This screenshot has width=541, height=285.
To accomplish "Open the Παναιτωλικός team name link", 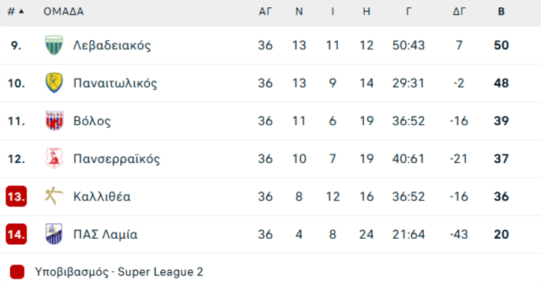I will [115, 83].
